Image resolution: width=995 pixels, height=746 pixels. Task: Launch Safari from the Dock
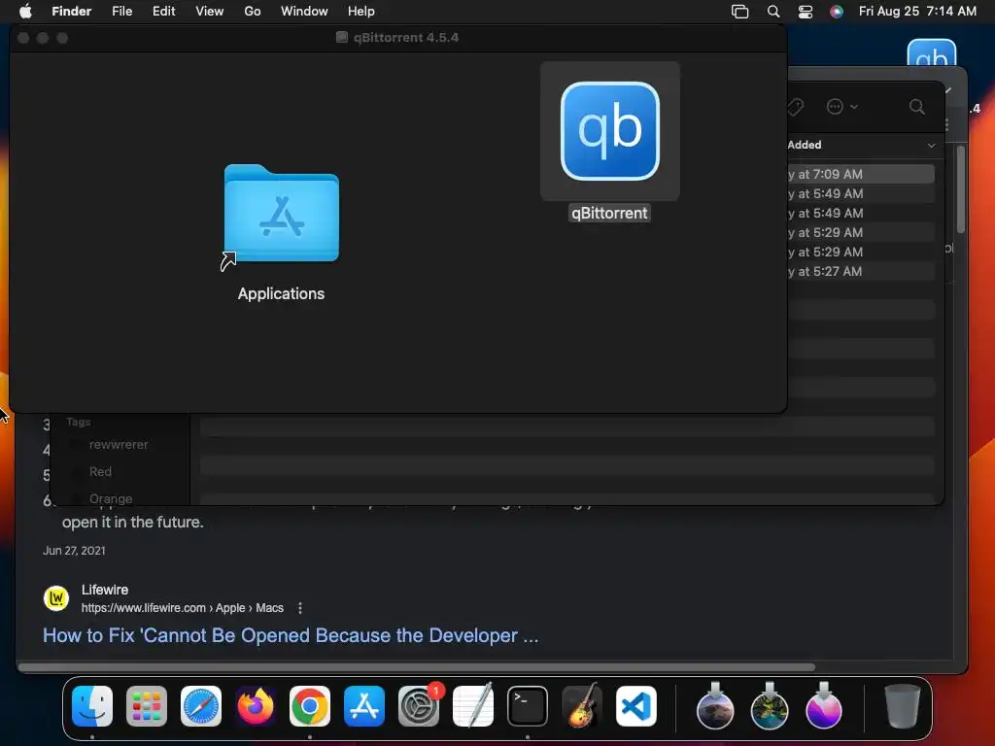point(201,706)
